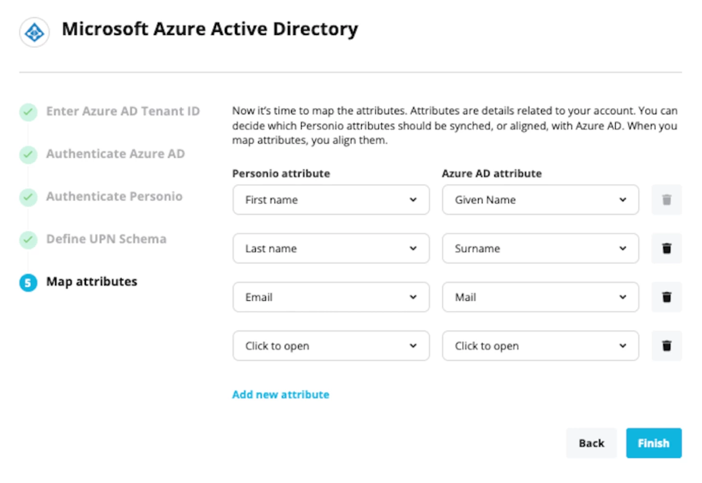Click the Microsoft Azure Active Directory title

point(210,29)
